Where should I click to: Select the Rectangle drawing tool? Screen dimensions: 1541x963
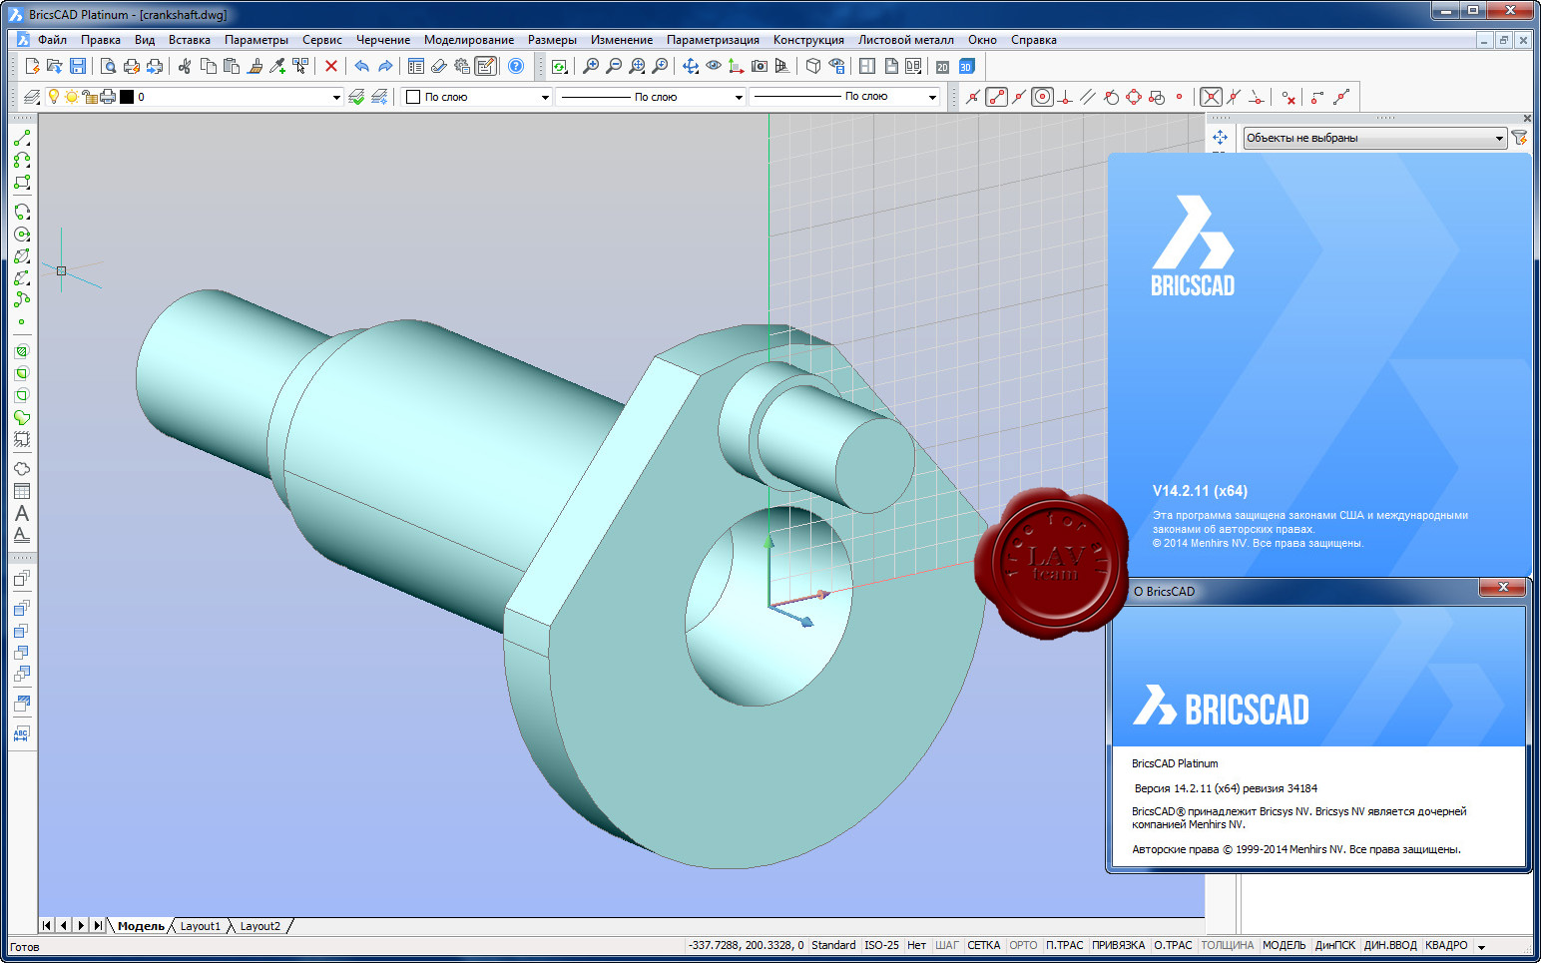(22, 183)
